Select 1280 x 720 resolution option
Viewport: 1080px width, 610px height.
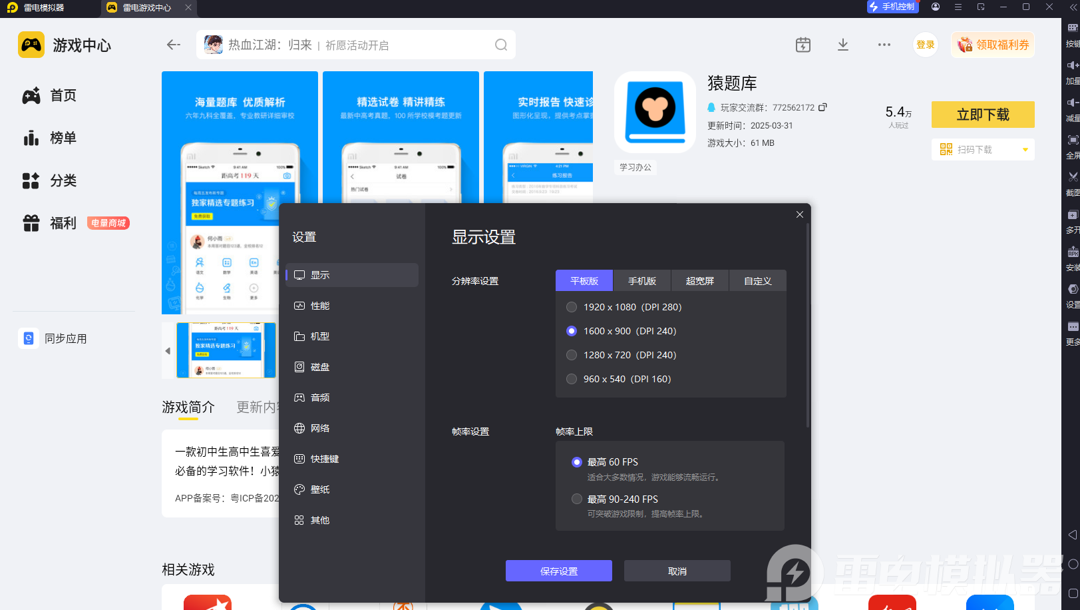(x=621, y=355)
